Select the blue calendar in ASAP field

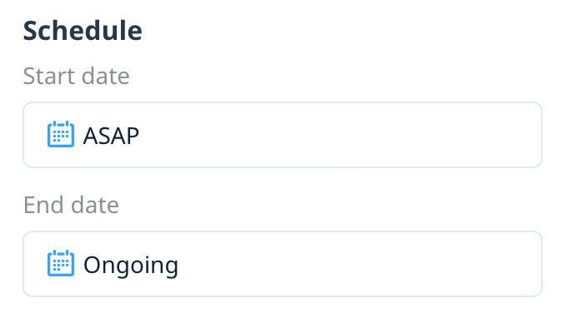[61, 134]
